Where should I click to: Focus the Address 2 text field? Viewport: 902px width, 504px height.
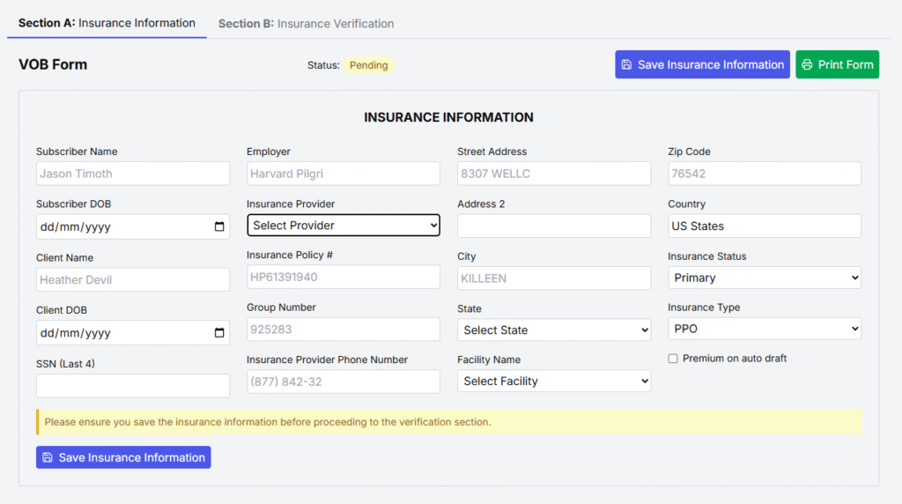click(553, 226)
